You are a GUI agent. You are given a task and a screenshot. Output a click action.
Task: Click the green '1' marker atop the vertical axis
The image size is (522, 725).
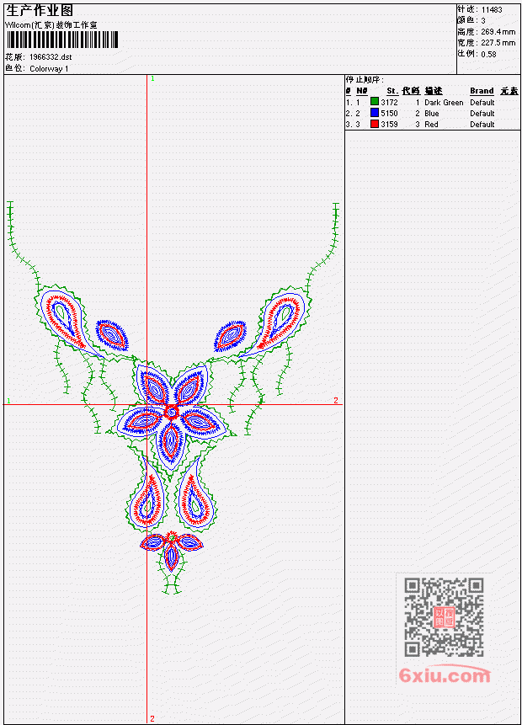pos(152,78)
